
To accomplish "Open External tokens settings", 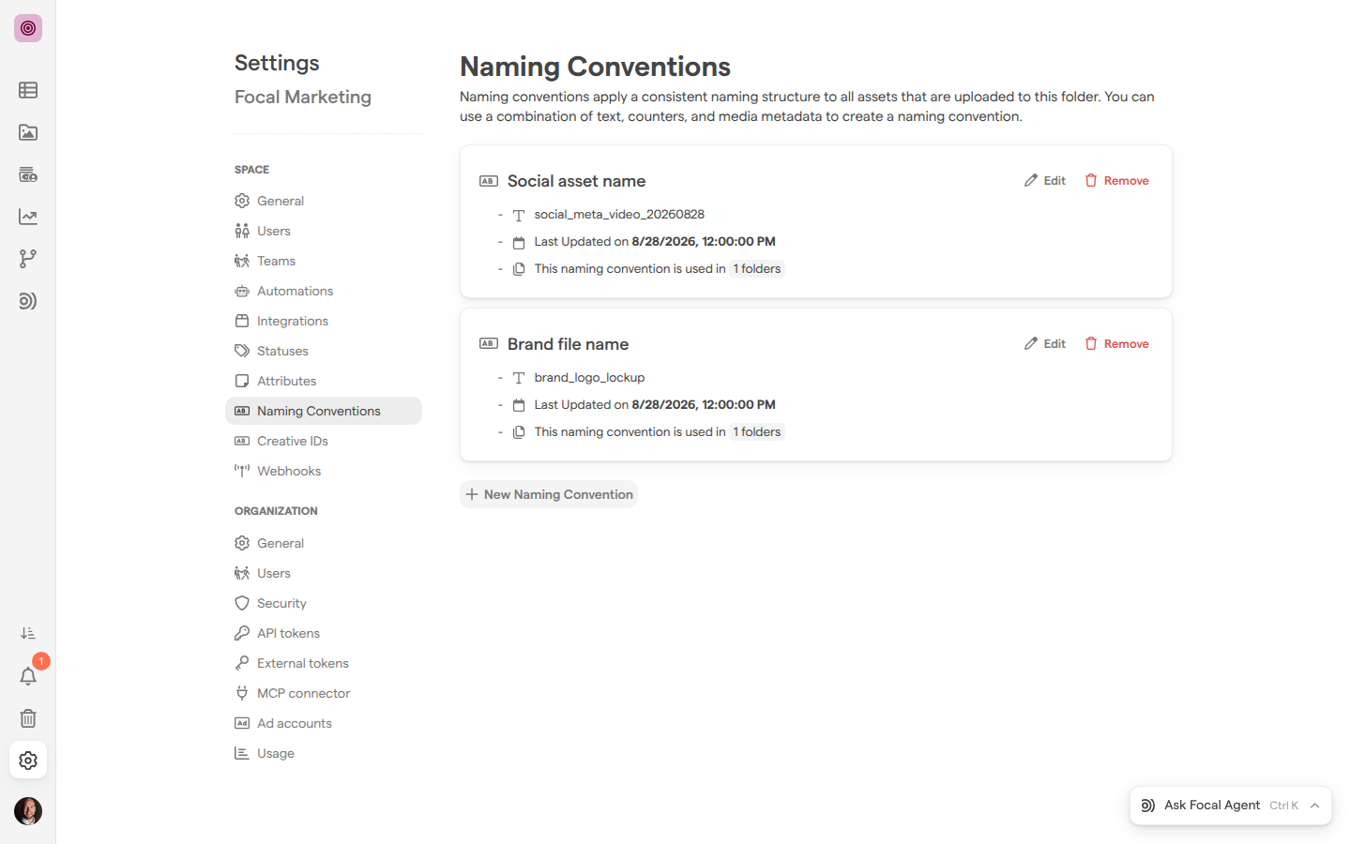I will (x=324, y=663).
